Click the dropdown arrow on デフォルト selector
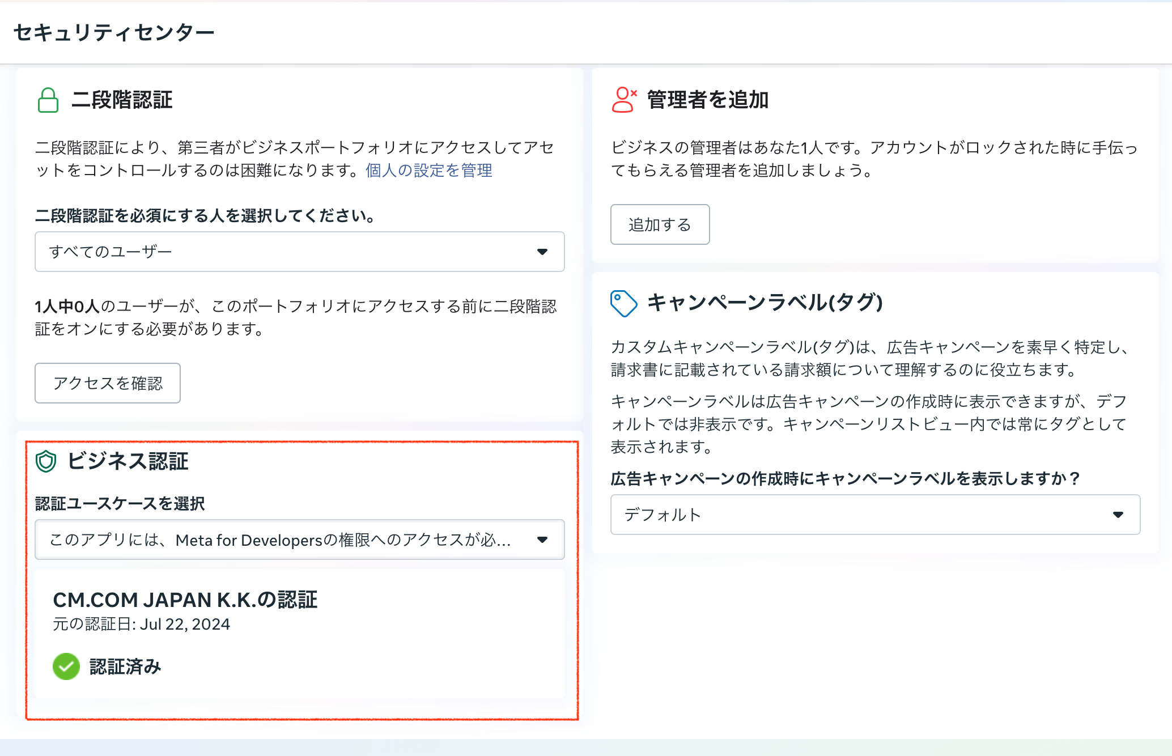This screenshot has width=1172, height=756. [x=1117, y=515]
